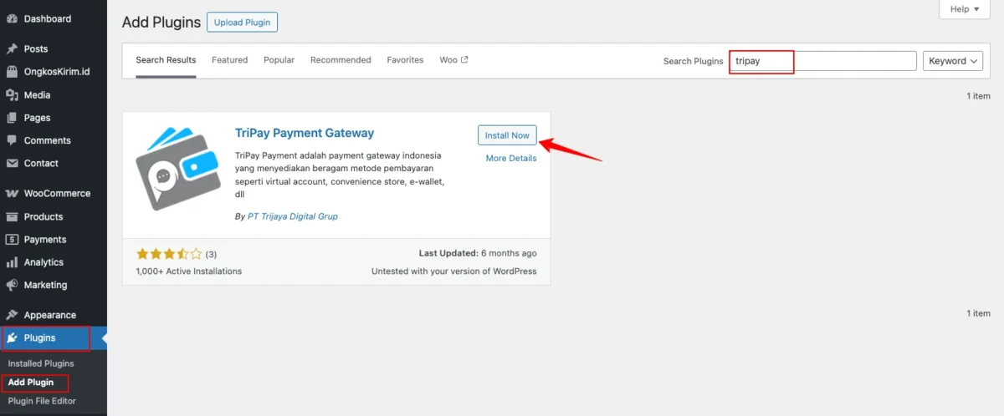The width and height of the screenshot is (1004, 416).
Task: Open PT Trijaya Digital Grup author link
Action: [293, 216]
